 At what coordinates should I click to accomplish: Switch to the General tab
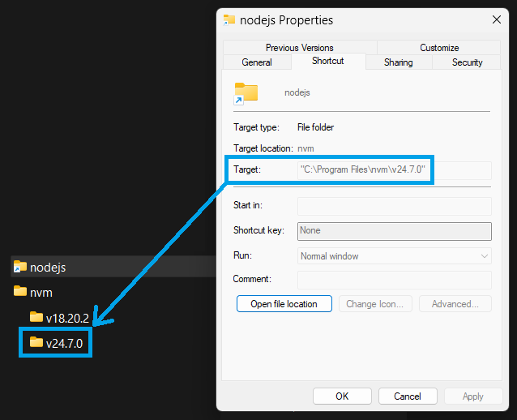[257, 62]
